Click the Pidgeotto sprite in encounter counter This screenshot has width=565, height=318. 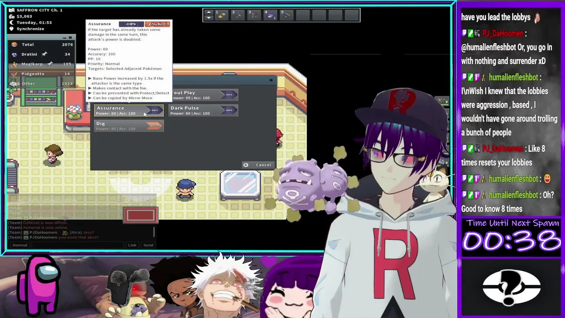14,74
